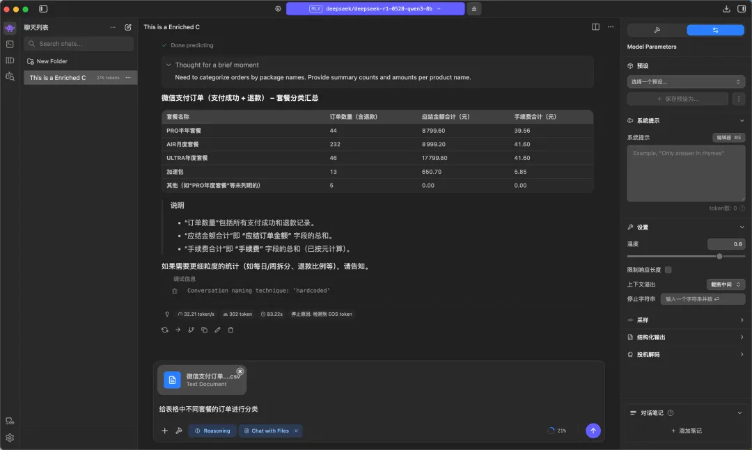Viewport: 752px width, 450px height.
Task: Collapse the 对话笔记 section
Action: (739, 413)
